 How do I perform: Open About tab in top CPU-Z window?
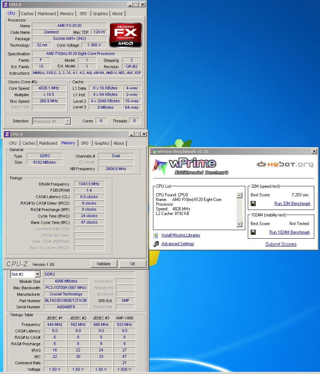(x=117, y=14)
